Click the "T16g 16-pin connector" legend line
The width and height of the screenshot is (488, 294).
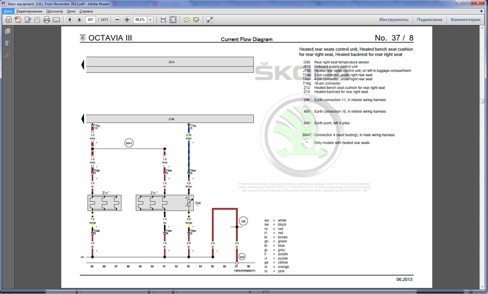321,83
